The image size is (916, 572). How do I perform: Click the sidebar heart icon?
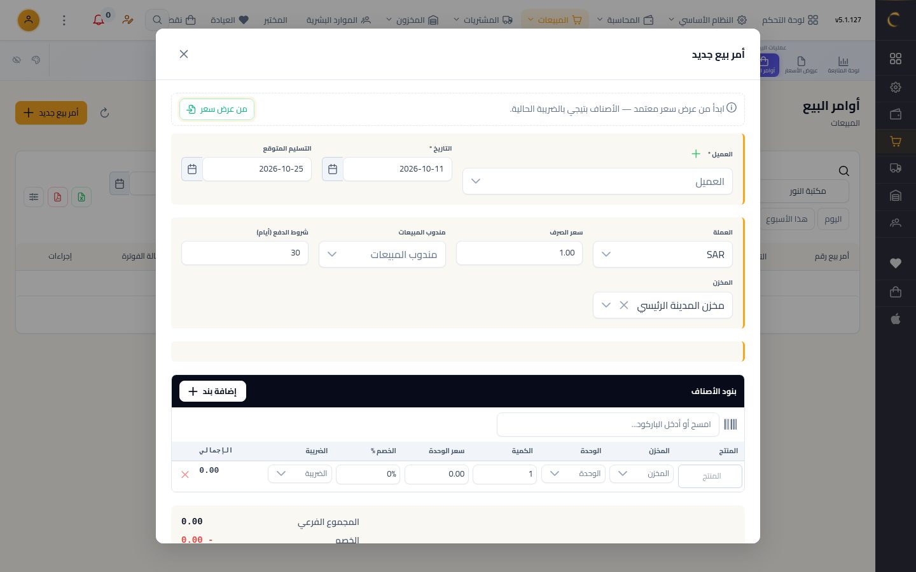[896, 263]
